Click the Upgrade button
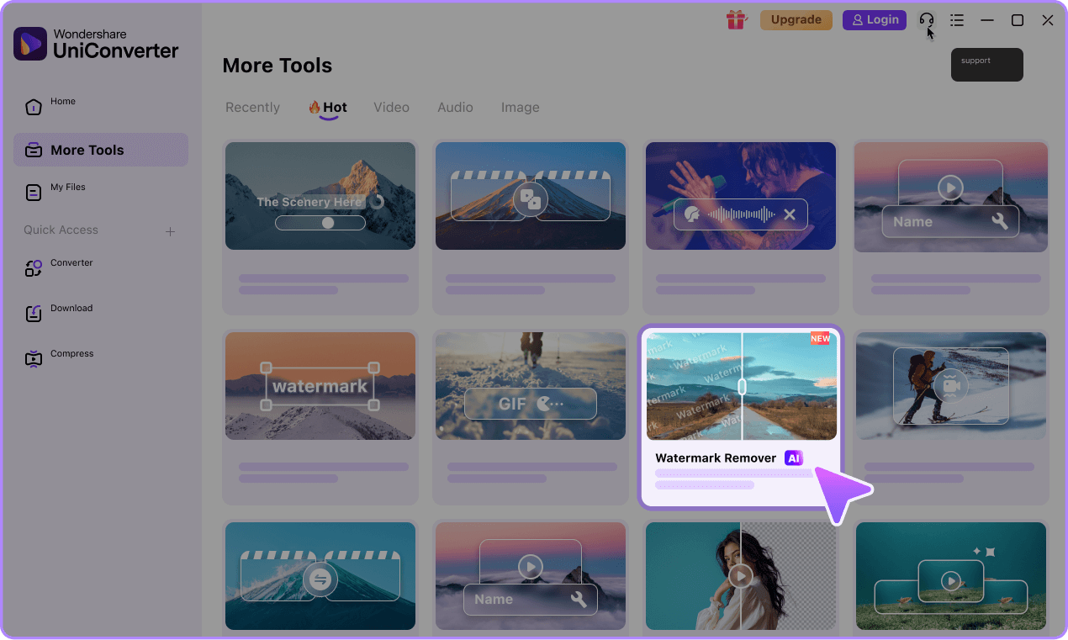 pyautogui.click(x=796, y=19)
